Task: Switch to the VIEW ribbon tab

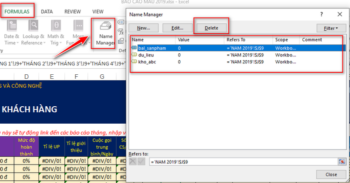Action: pos(98,11)
